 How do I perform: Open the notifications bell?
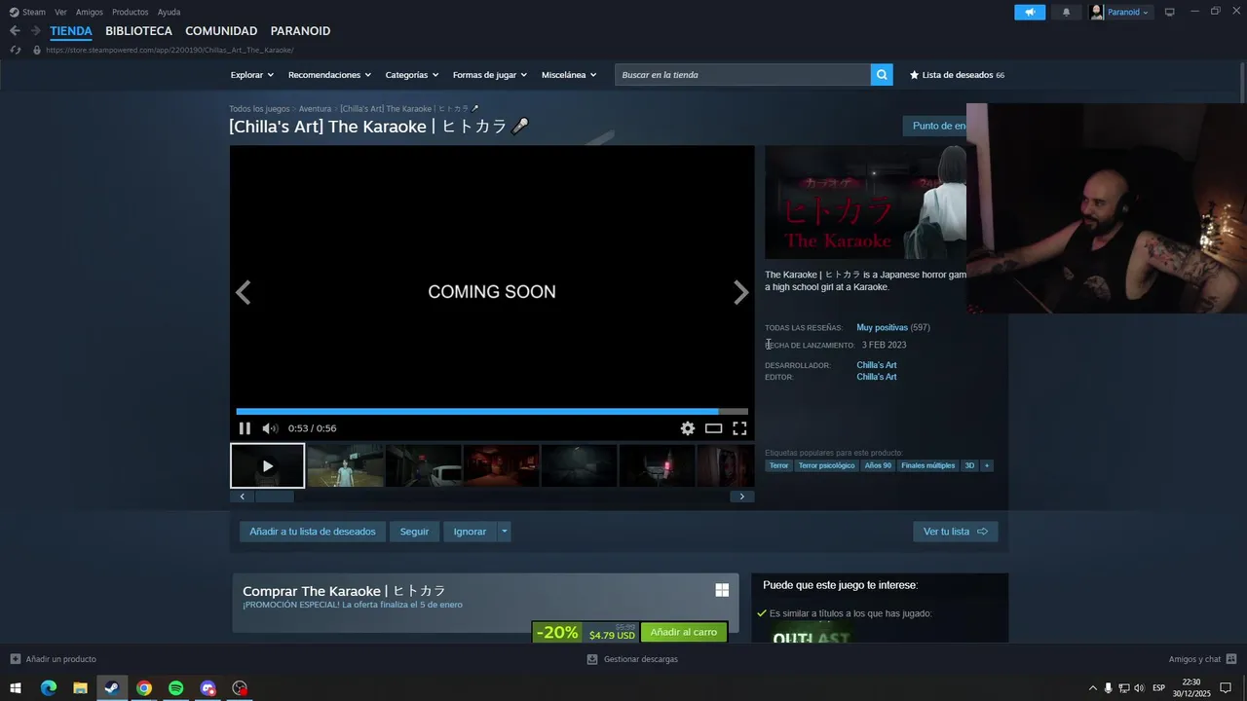click(1066, 12)
